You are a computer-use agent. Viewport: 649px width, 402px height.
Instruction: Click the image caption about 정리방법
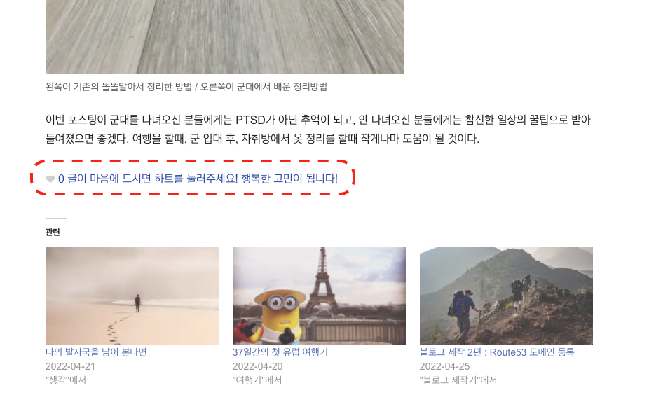[x=186, y=87]
